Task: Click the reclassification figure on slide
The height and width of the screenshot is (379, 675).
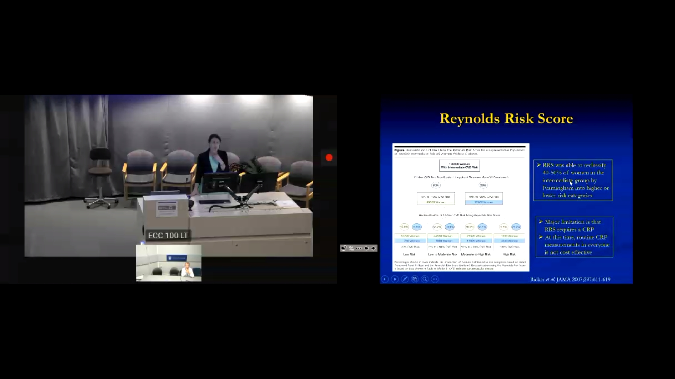Action: pos(461,207)
